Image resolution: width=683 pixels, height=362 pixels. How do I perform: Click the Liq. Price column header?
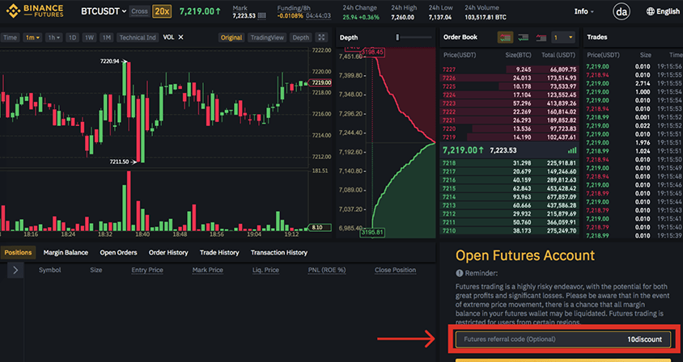[265, 270]
